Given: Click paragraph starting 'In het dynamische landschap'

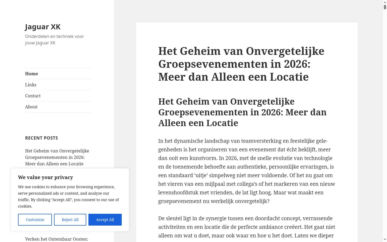Looking at the screenshot, I should click(x=246, y=171).
